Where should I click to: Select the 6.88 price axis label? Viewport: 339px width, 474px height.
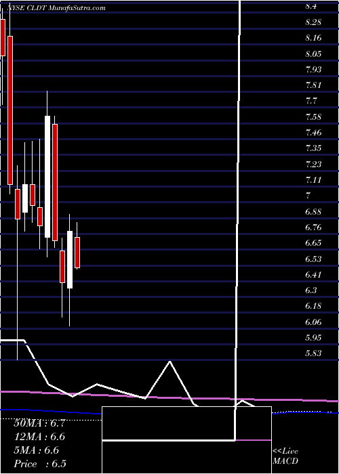313,211
